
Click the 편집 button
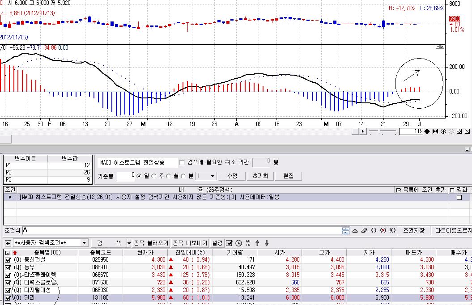(x=289, y=176)
